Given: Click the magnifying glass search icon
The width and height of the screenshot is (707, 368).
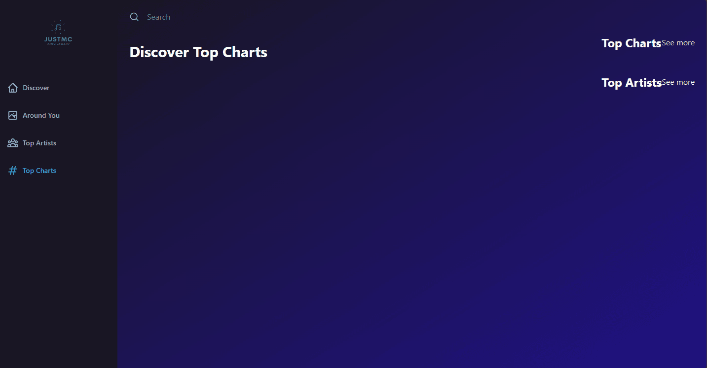Looking at the screenshot, I should (x=134, y=17).
